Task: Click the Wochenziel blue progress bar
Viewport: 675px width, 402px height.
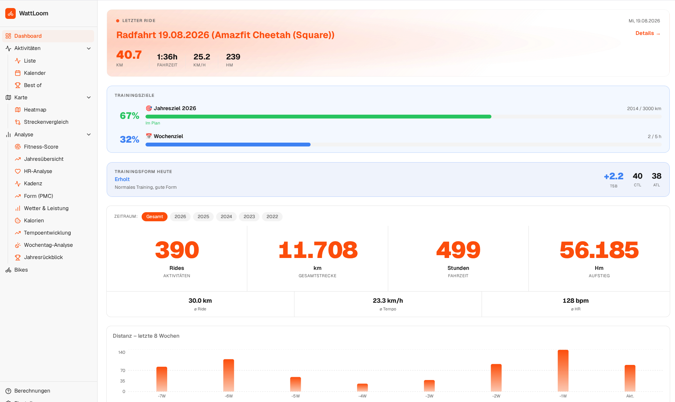Action: point(228,145)
